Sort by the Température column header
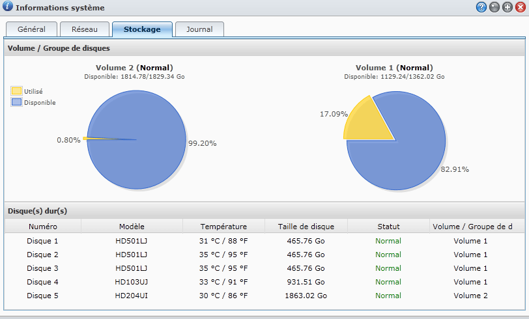529x319 pixels. [x=223, y=227]
